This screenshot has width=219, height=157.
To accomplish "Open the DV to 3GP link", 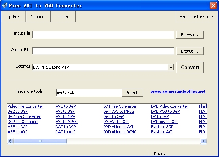I will (160, 116).
